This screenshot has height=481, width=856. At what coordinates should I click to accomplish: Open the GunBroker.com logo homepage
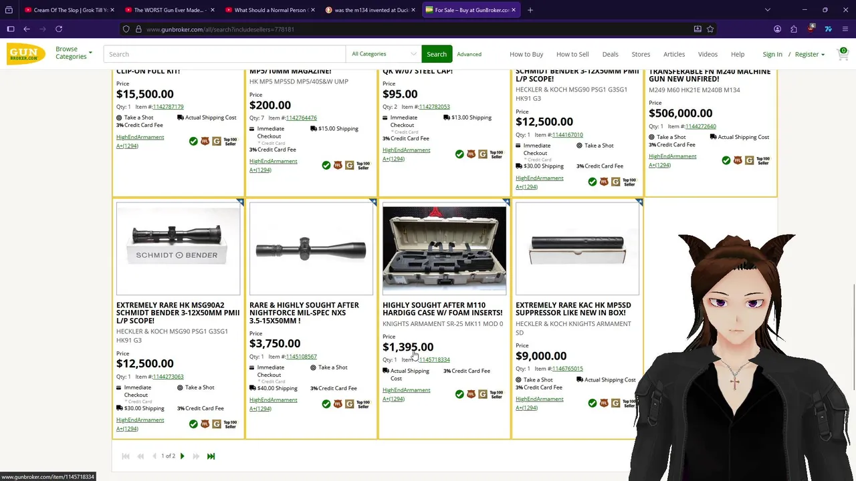pos(26,54)
